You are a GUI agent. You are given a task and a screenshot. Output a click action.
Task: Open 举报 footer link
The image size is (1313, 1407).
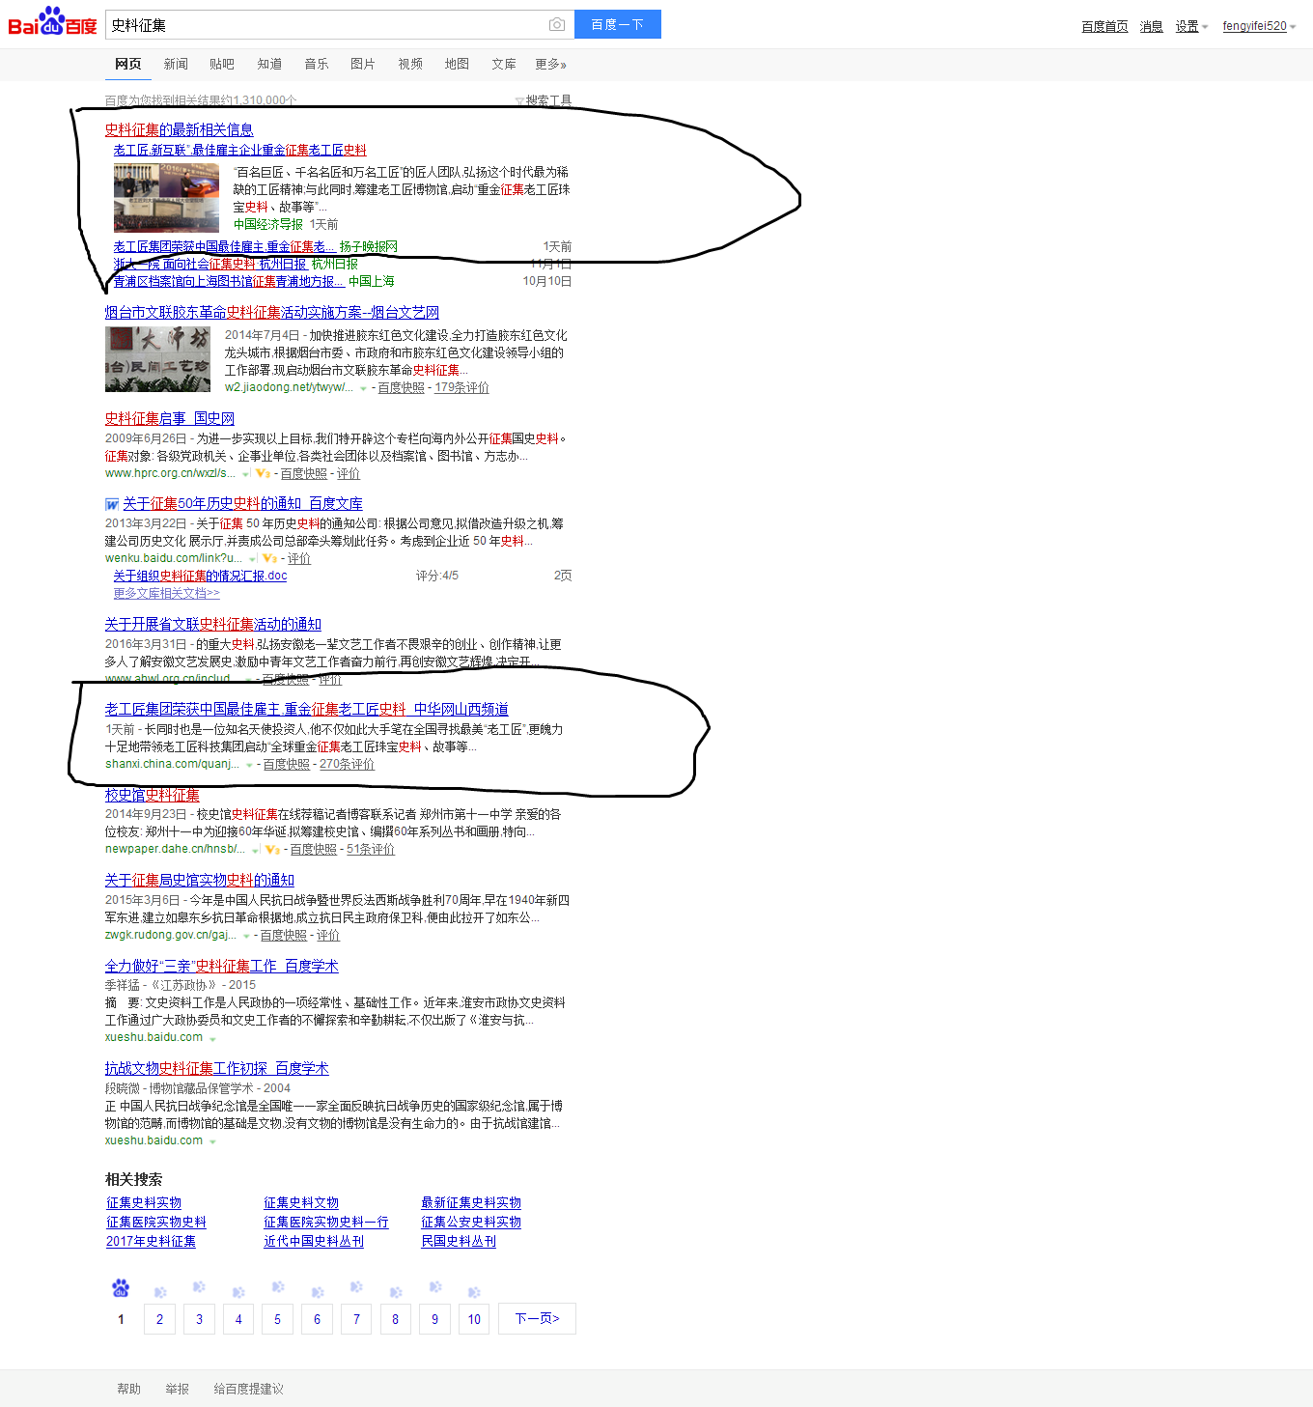coord(177,1389)
